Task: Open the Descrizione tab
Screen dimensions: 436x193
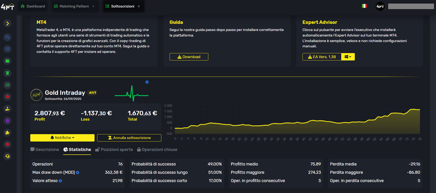Action: click(x=44, y=150)
